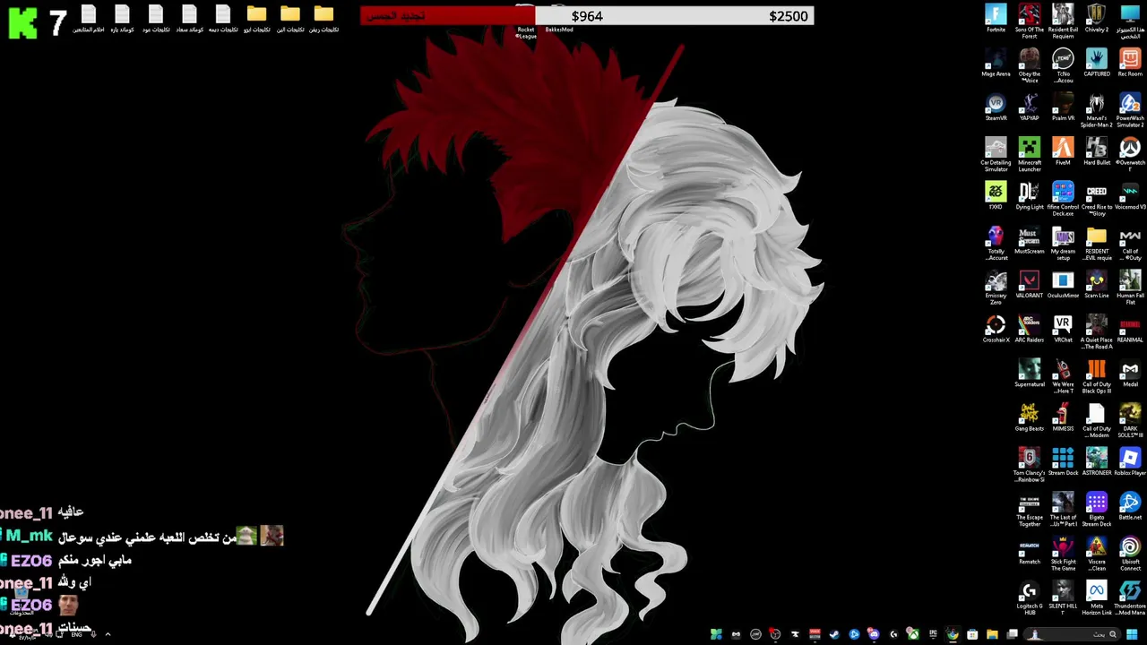Screen dimensions: 1147x645
Task: Launch Call of Duty Black Ops III
Action: [x=1097, y=376]
